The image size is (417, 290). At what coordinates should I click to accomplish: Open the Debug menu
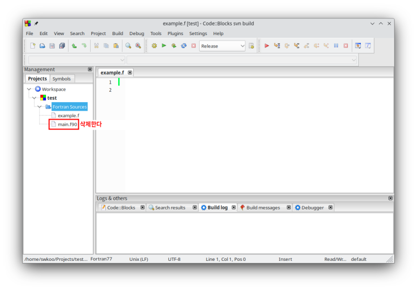[136, 33]
